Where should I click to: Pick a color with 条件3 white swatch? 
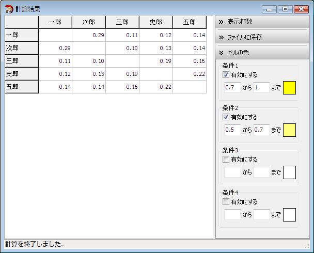(289, 172)
